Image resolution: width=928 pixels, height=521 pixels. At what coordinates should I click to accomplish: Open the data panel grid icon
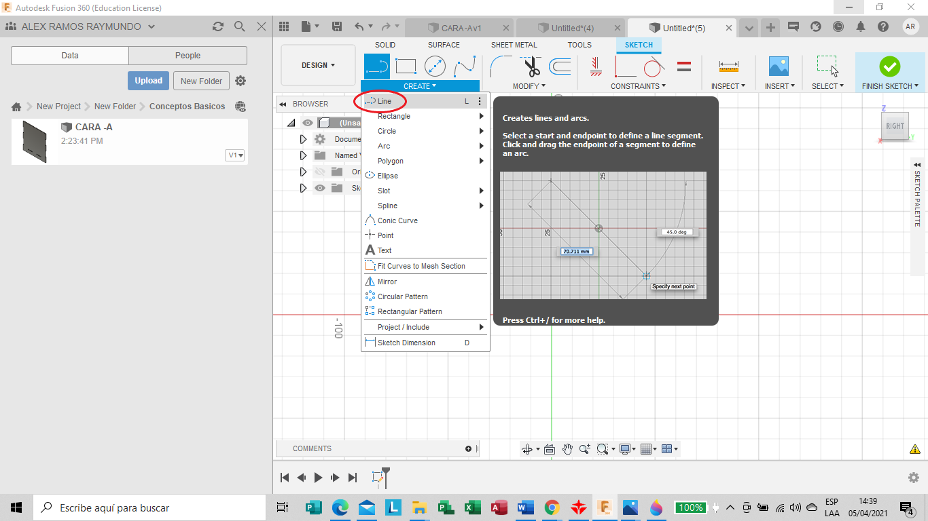tap(285, 26)
